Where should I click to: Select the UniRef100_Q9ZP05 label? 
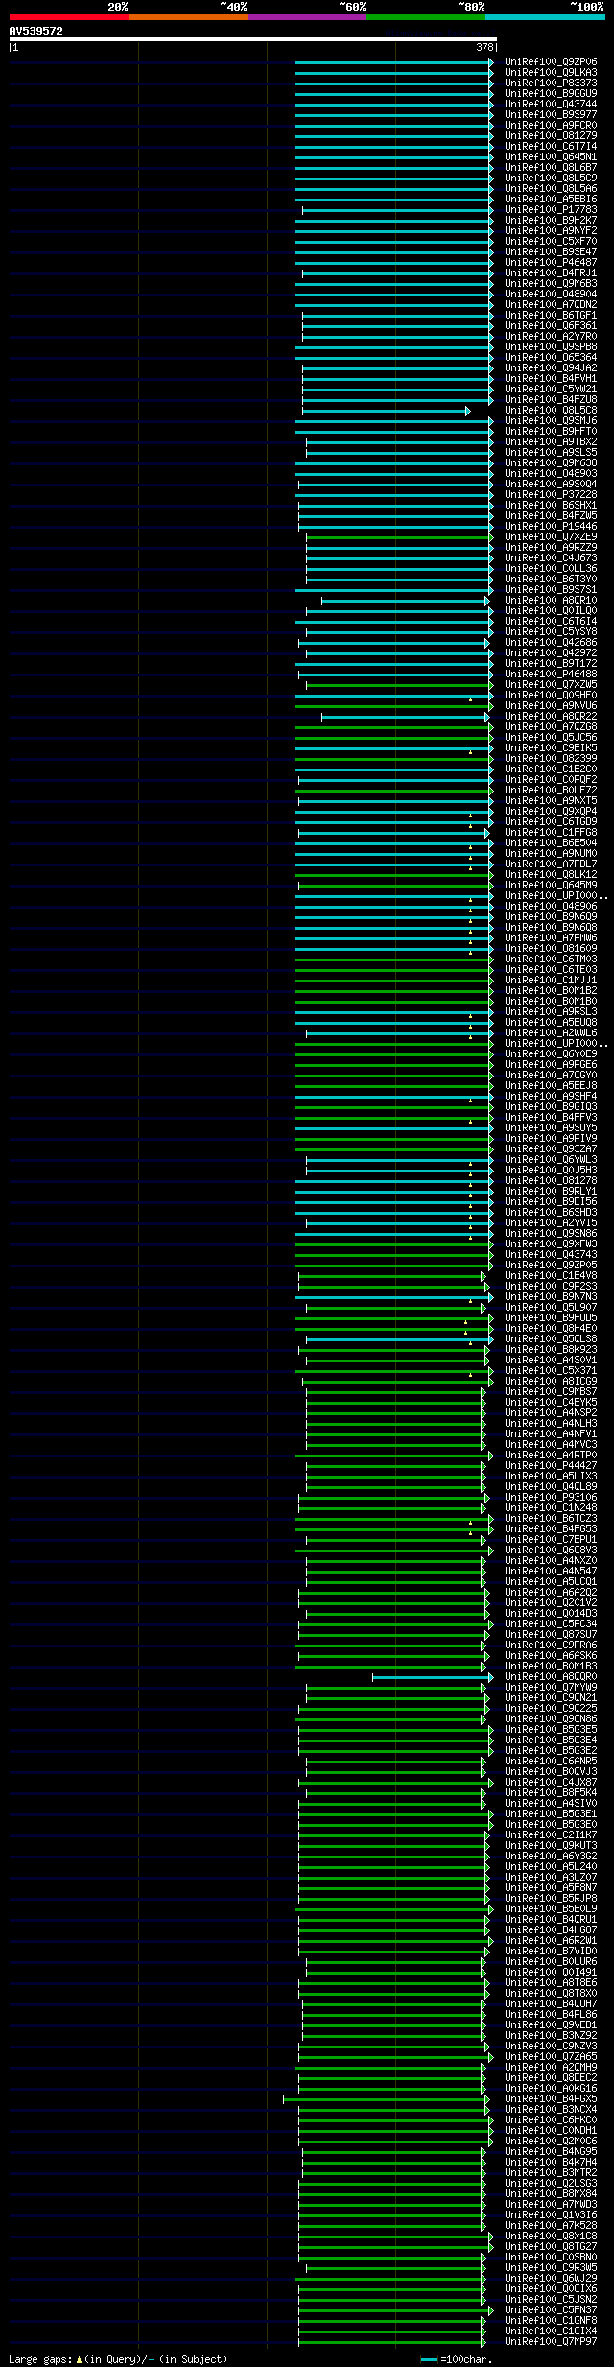pyautogui.click(x=551, y=1266)
